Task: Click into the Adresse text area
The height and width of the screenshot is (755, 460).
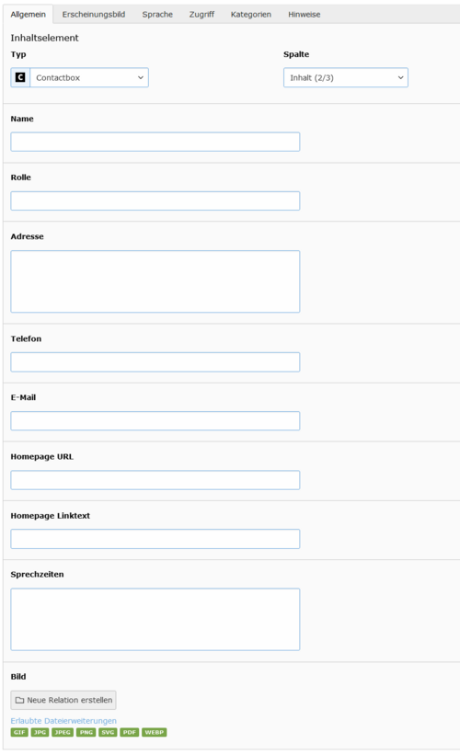Action: pos(155,281)
